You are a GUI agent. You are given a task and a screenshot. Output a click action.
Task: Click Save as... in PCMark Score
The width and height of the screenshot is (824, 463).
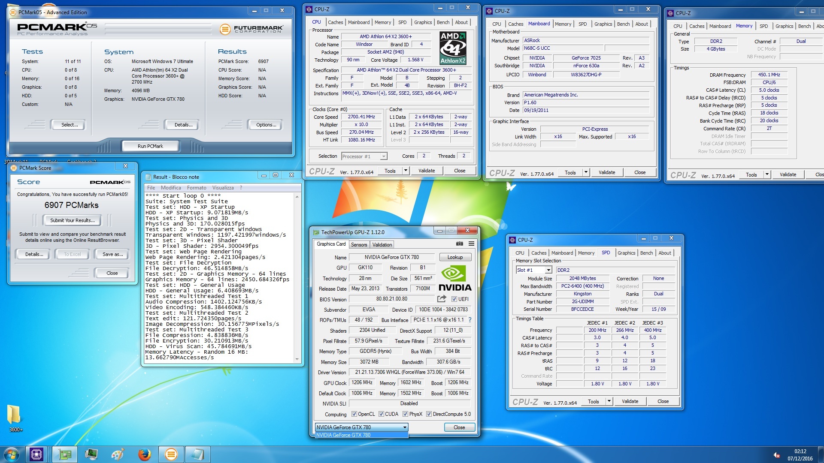click(x=112, y=254)
